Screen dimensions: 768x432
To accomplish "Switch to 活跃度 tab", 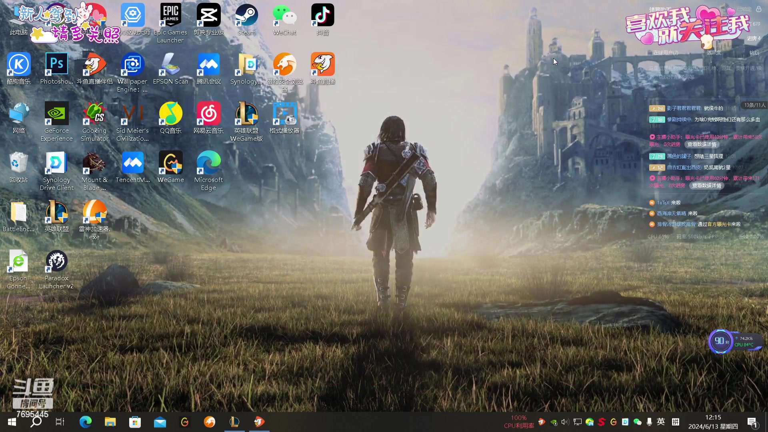I will pos(714,53).
